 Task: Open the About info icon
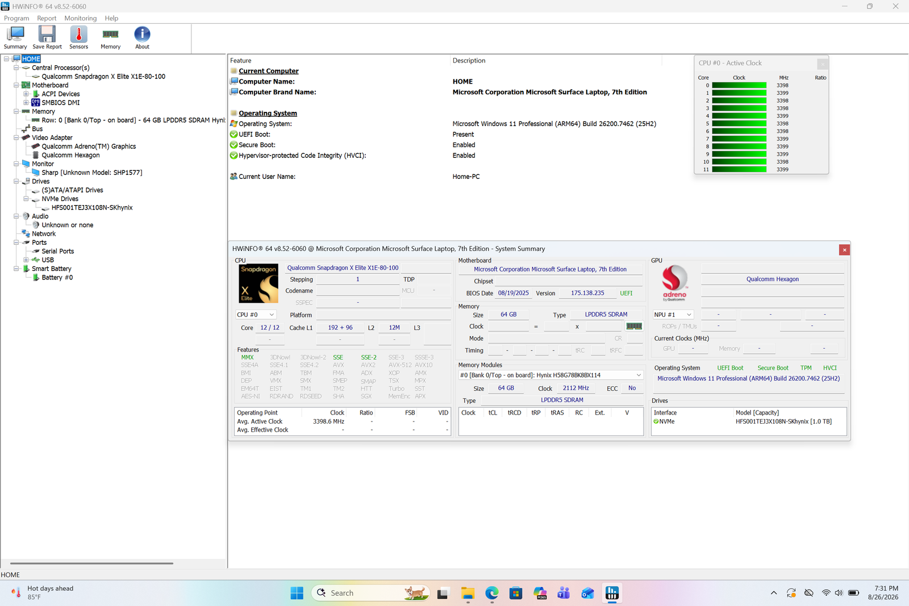[142, 37]
